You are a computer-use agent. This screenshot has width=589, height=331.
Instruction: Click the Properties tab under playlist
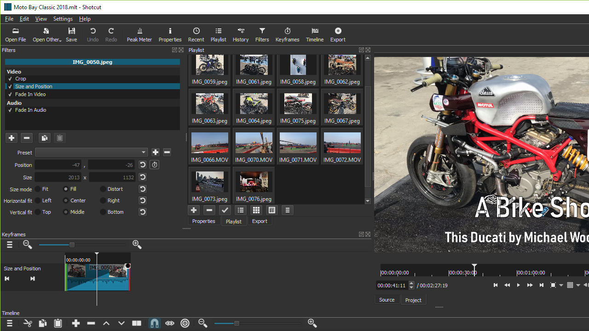204,221
